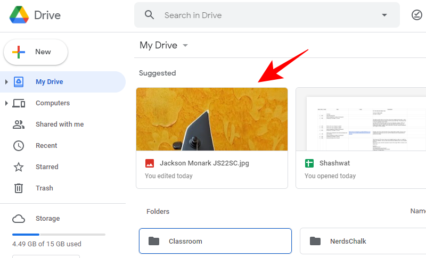The image size is (426, 258).
Task: Click the Shared with me people icon
Action: (x=19, y=124)
